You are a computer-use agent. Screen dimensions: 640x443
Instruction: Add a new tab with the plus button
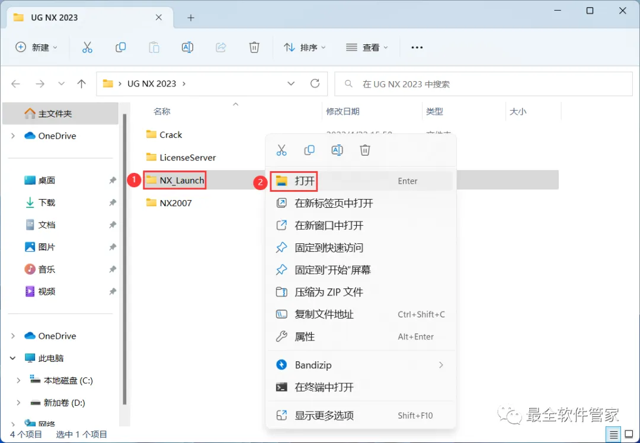click(191, 18)
